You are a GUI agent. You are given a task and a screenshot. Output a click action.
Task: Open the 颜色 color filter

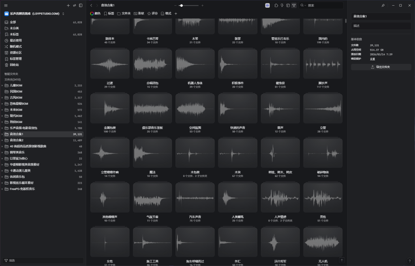click(95, 13)
